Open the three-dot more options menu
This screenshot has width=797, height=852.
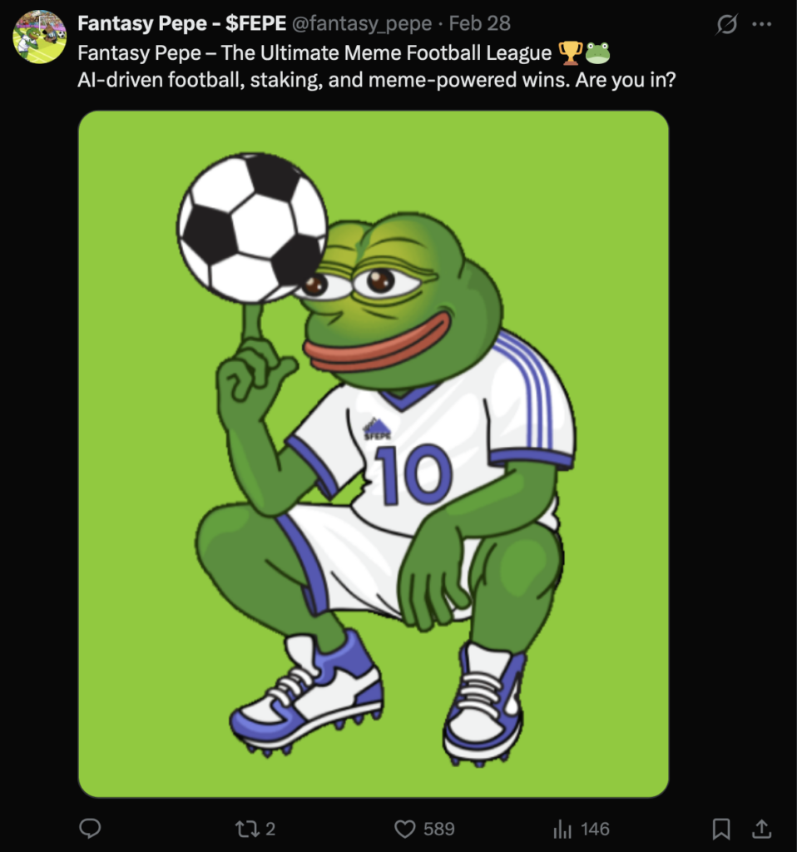click(761, 25)
